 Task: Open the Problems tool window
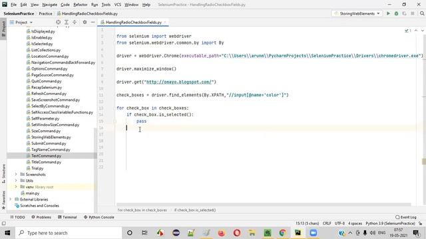coord(41,217)
